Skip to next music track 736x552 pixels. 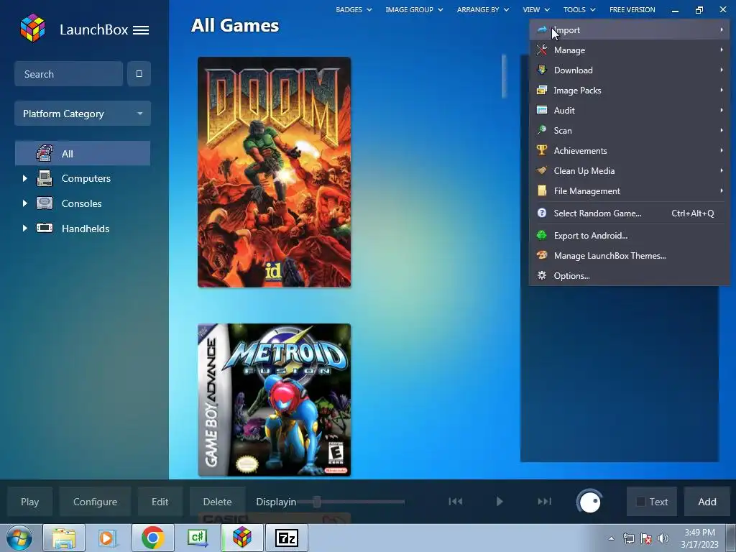pyautogui.click(x=545, y=502)
